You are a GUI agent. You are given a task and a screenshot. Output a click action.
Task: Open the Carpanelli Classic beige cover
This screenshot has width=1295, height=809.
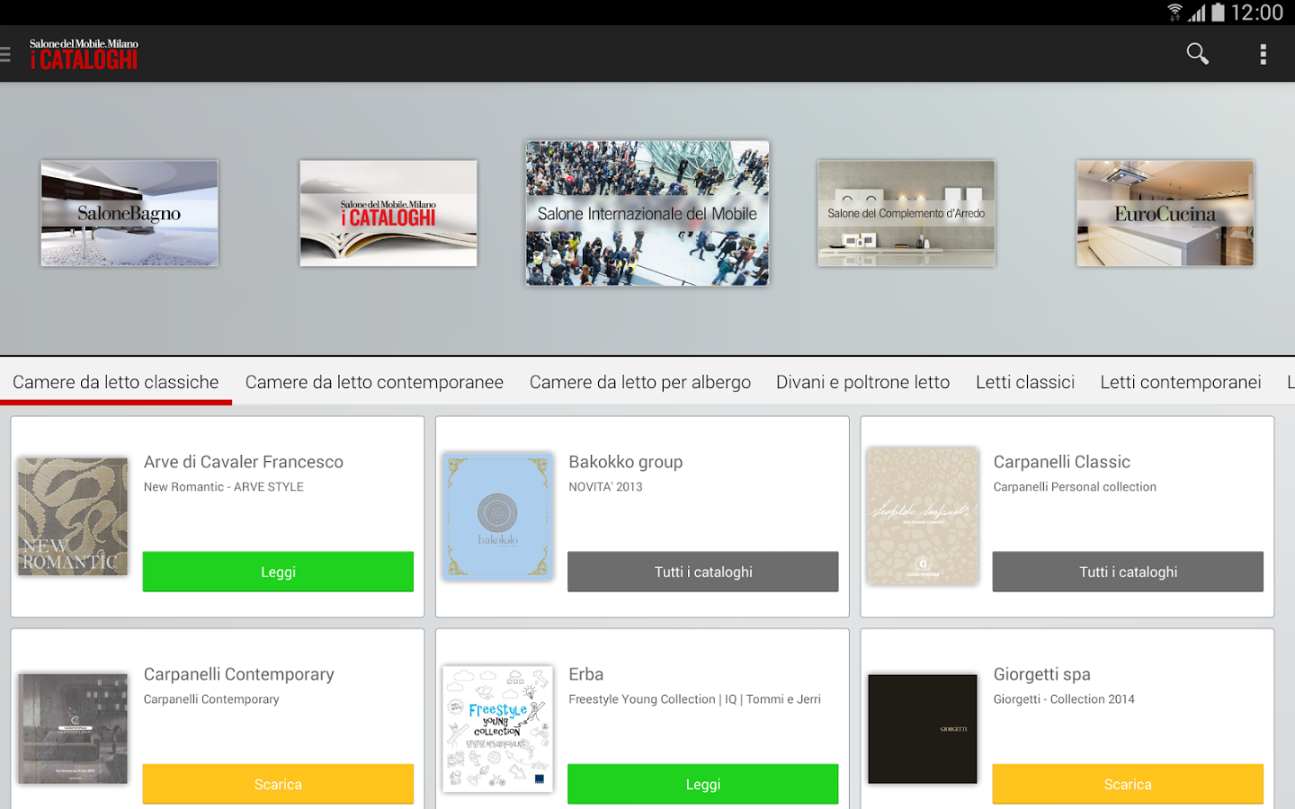point(923,517)
